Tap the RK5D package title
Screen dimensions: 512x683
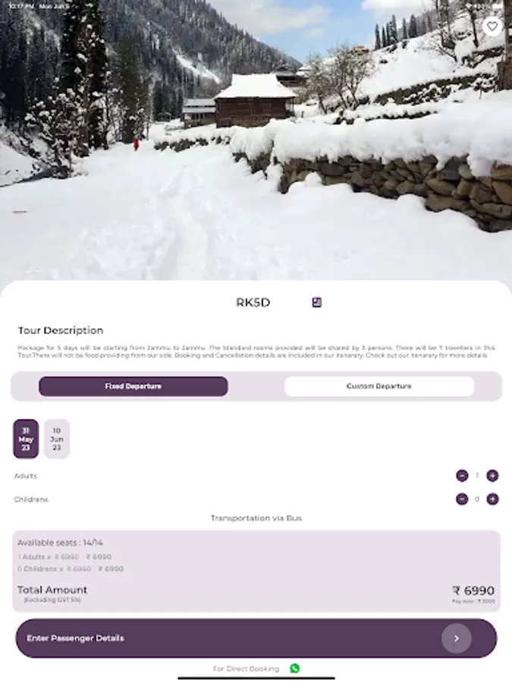[x=253, y=302]
